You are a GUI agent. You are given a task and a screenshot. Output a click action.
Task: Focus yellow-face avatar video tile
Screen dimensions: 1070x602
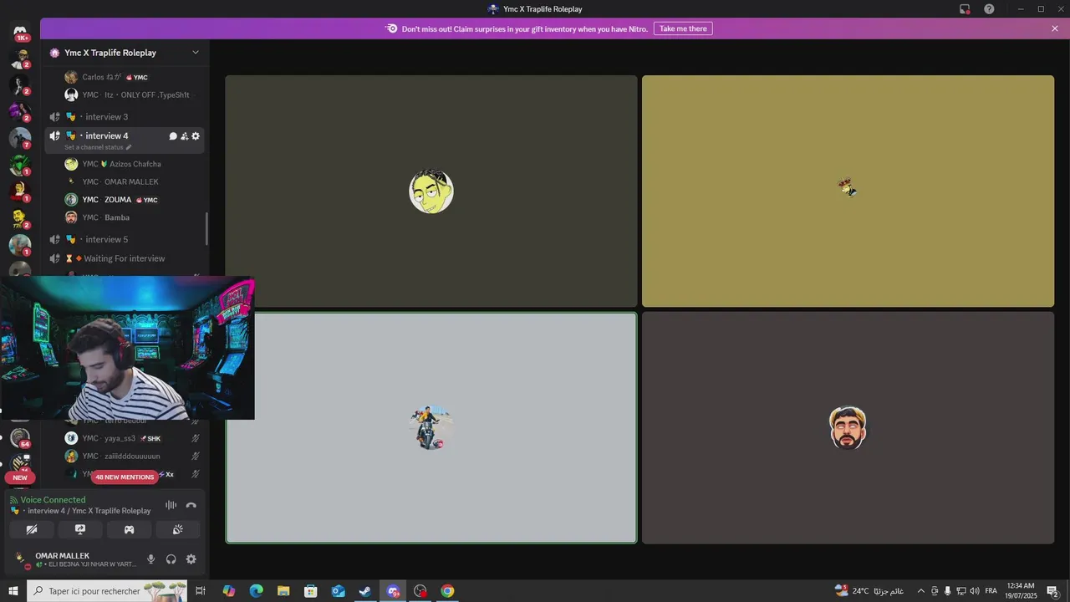[x=431, y=191]
